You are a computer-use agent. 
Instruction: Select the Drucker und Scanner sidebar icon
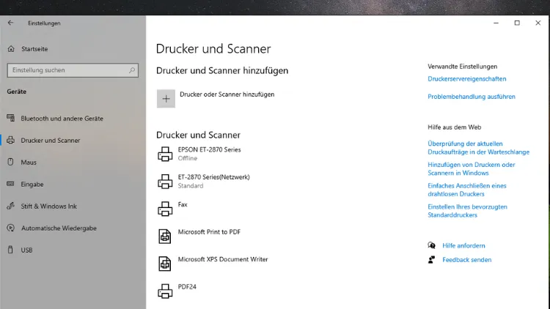tap(11, 140)
